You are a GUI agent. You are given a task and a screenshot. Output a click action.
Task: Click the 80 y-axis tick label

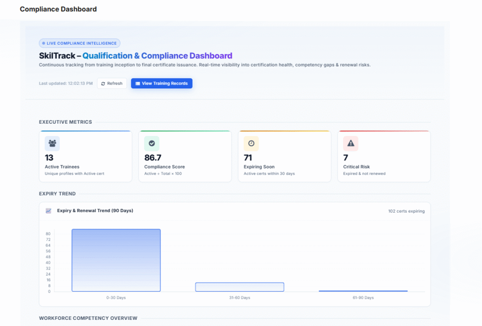coord(48,234)
